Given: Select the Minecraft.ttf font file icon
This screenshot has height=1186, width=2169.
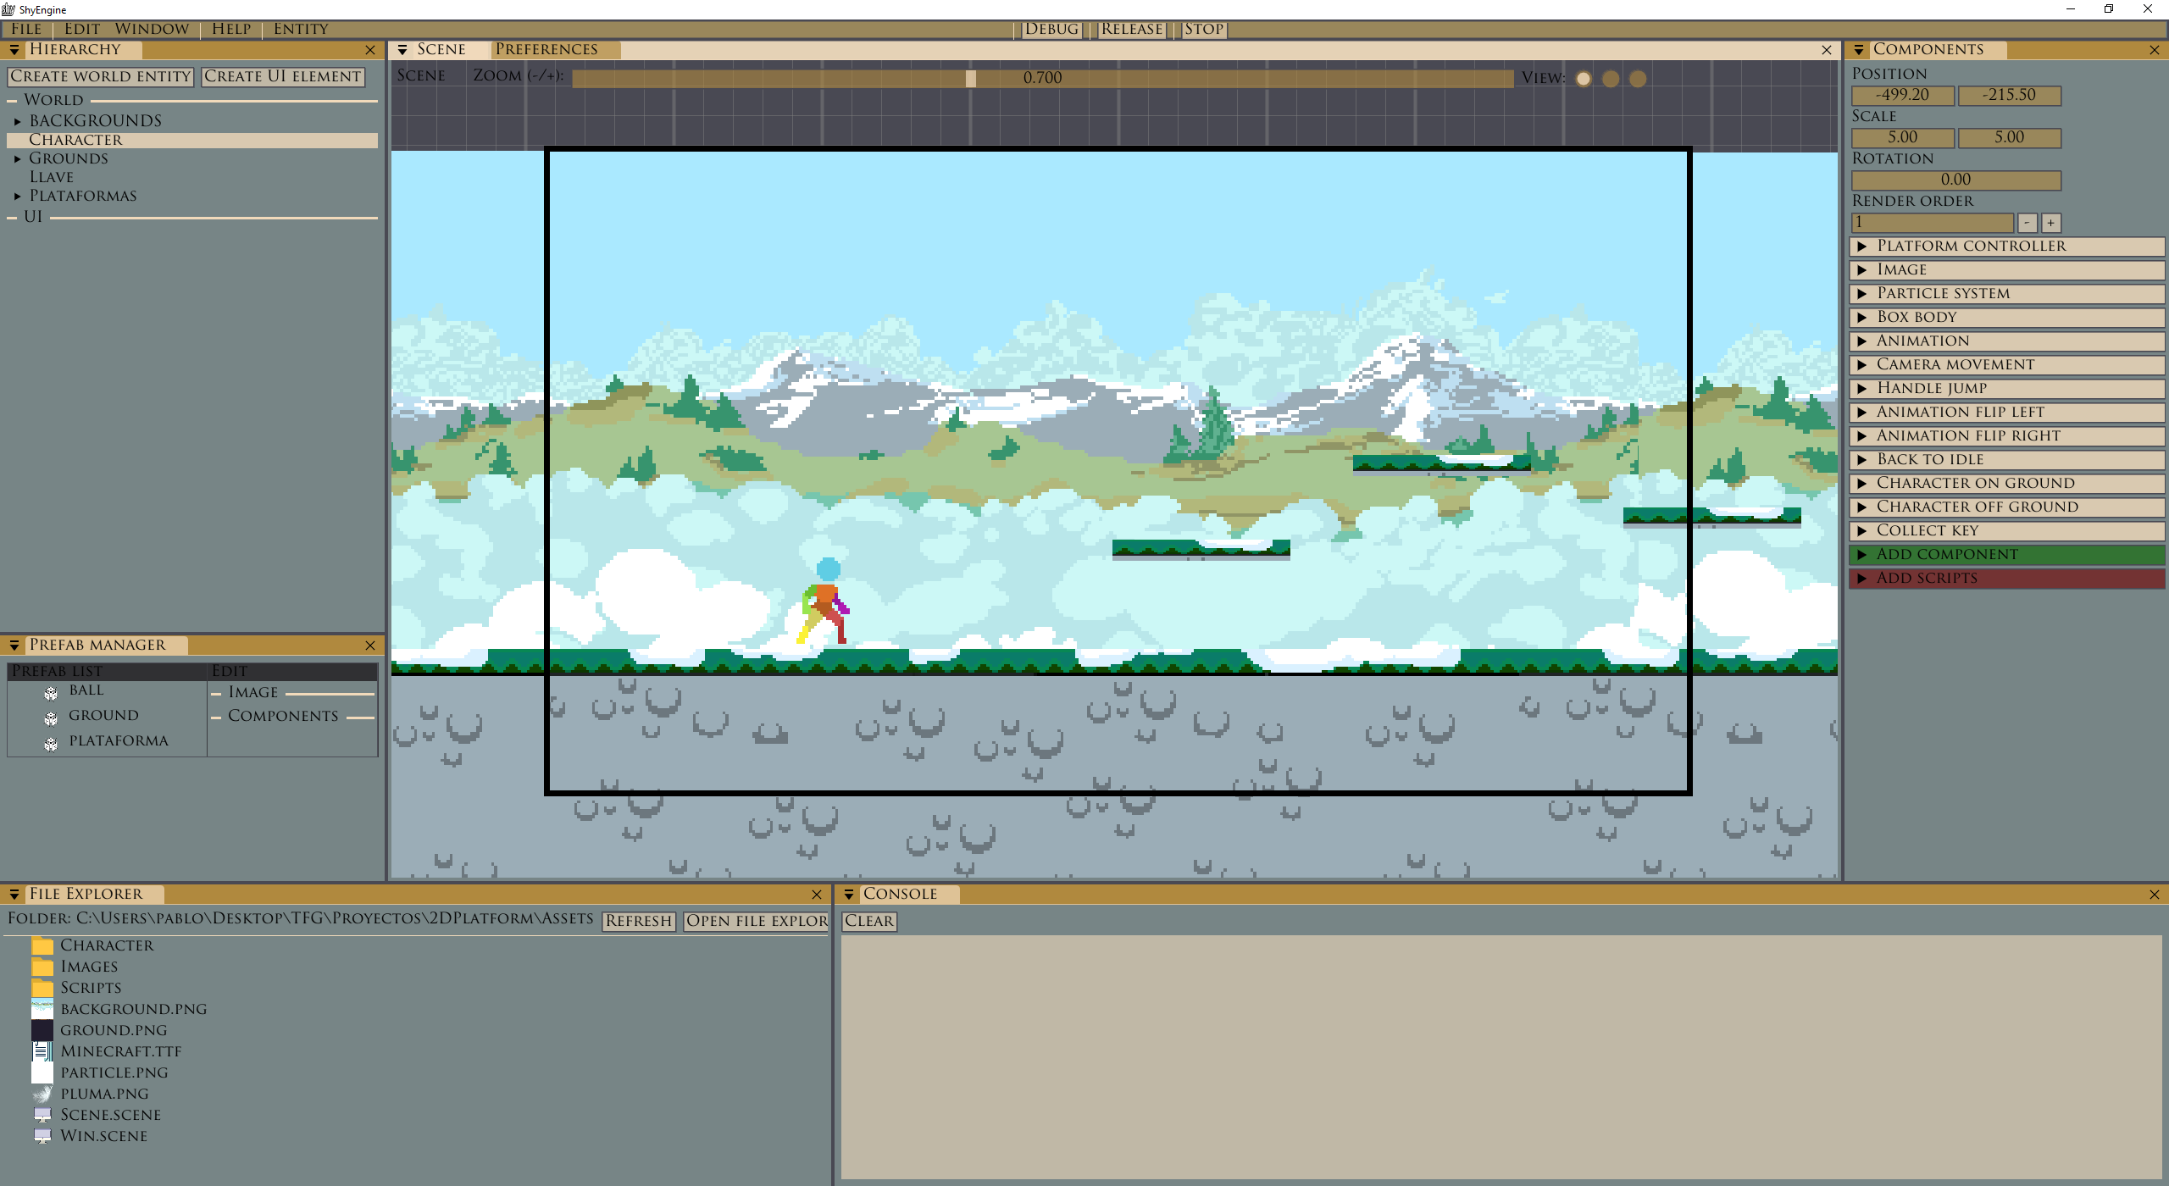Looking at the screenshot, I should [x=42, y=1051].
